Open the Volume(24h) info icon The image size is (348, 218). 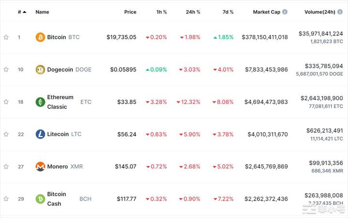click(340, 12)
